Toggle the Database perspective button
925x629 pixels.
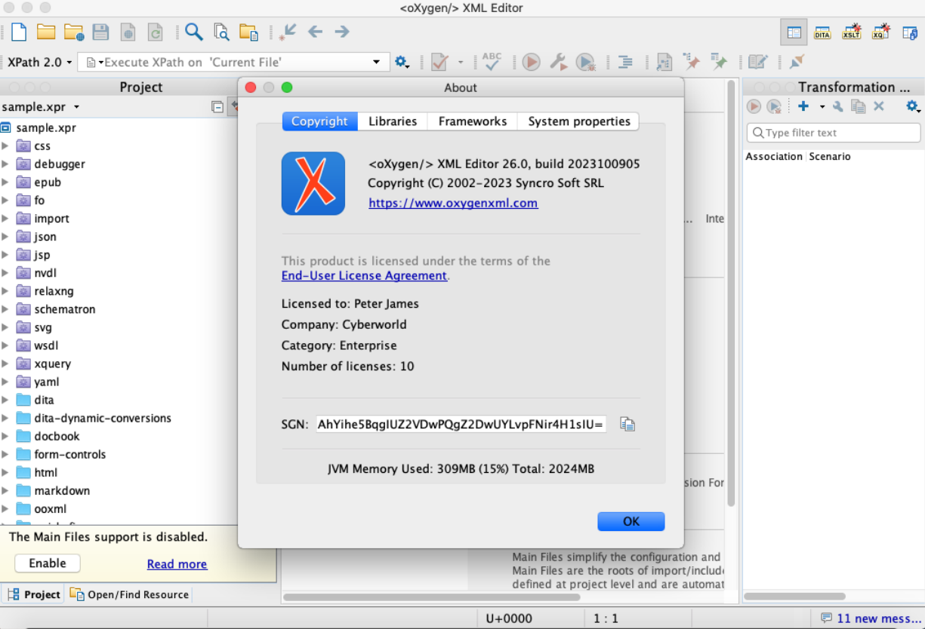(910, 32)
